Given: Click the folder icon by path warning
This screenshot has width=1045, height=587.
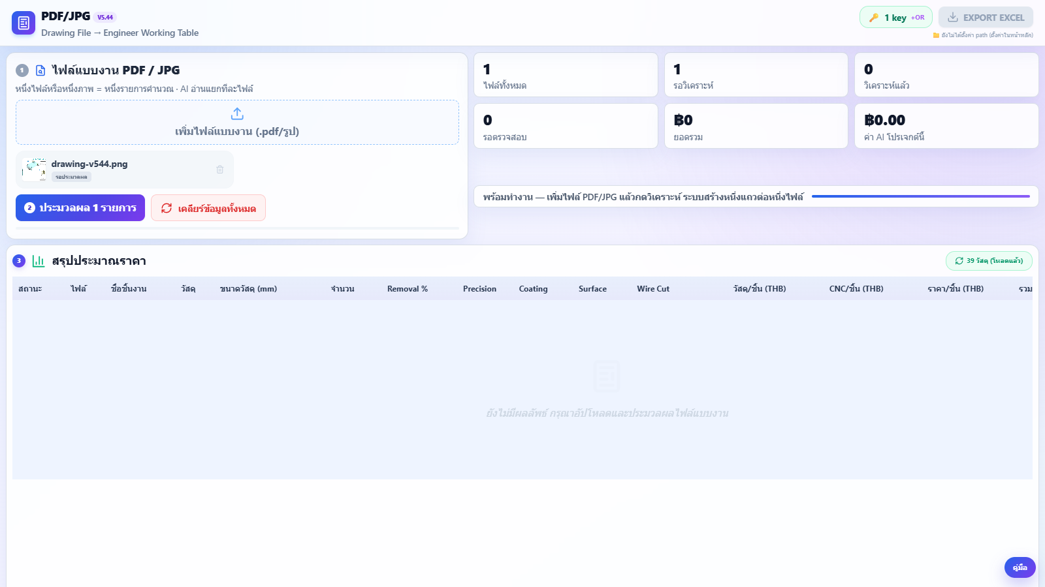Looking at the screenshot, I should tap(936, 35).
